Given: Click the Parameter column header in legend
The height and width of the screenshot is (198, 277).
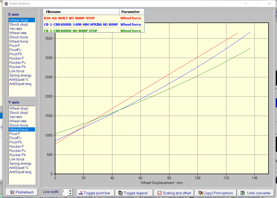Looking at the screenshot, I should [x=130, y=12].
